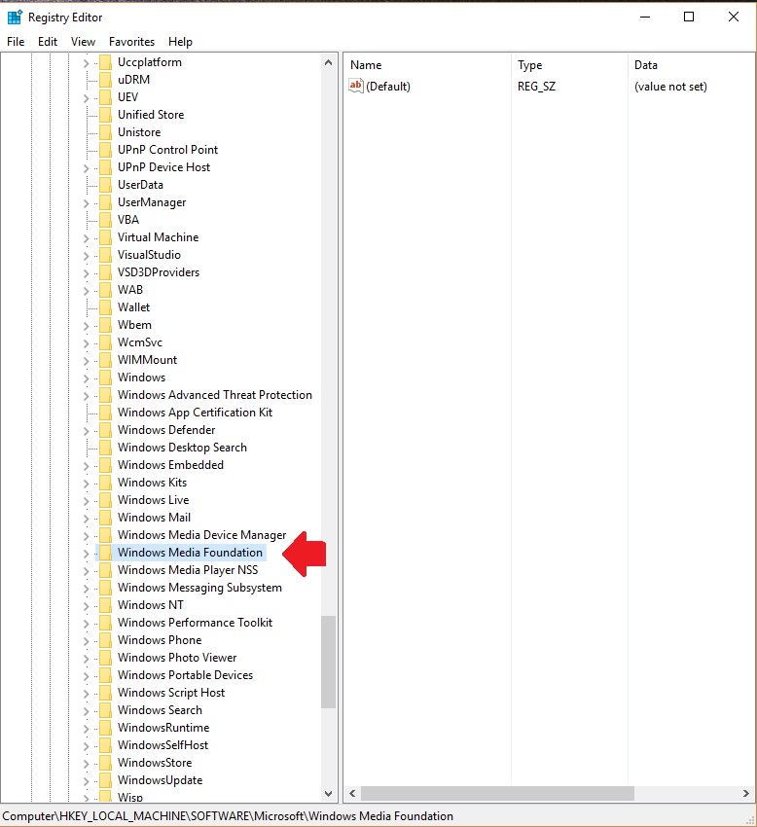Viewport: 757px width, 827px height.
Task: Expand the Windows Advanced Threat Protection key
Action: point(86,396)
